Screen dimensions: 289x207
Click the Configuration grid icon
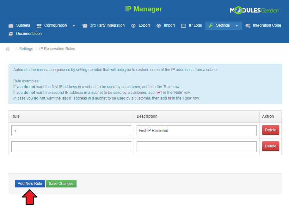coord(39,26)
